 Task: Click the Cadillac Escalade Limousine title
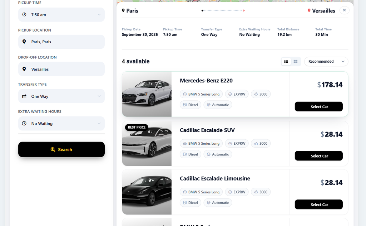[x=215, y=178]
